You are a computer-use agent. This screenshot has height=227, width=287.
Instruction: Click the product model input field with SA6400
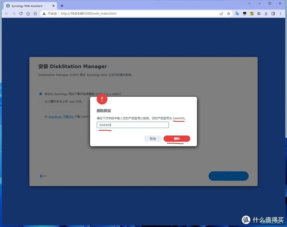133,125
